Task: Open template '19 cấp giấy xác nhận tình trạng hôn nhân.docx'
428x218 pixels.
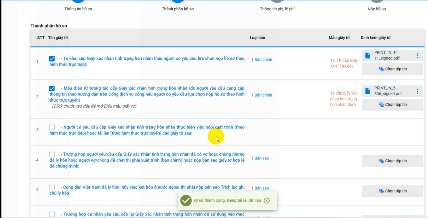Action: tap(343, 99)
